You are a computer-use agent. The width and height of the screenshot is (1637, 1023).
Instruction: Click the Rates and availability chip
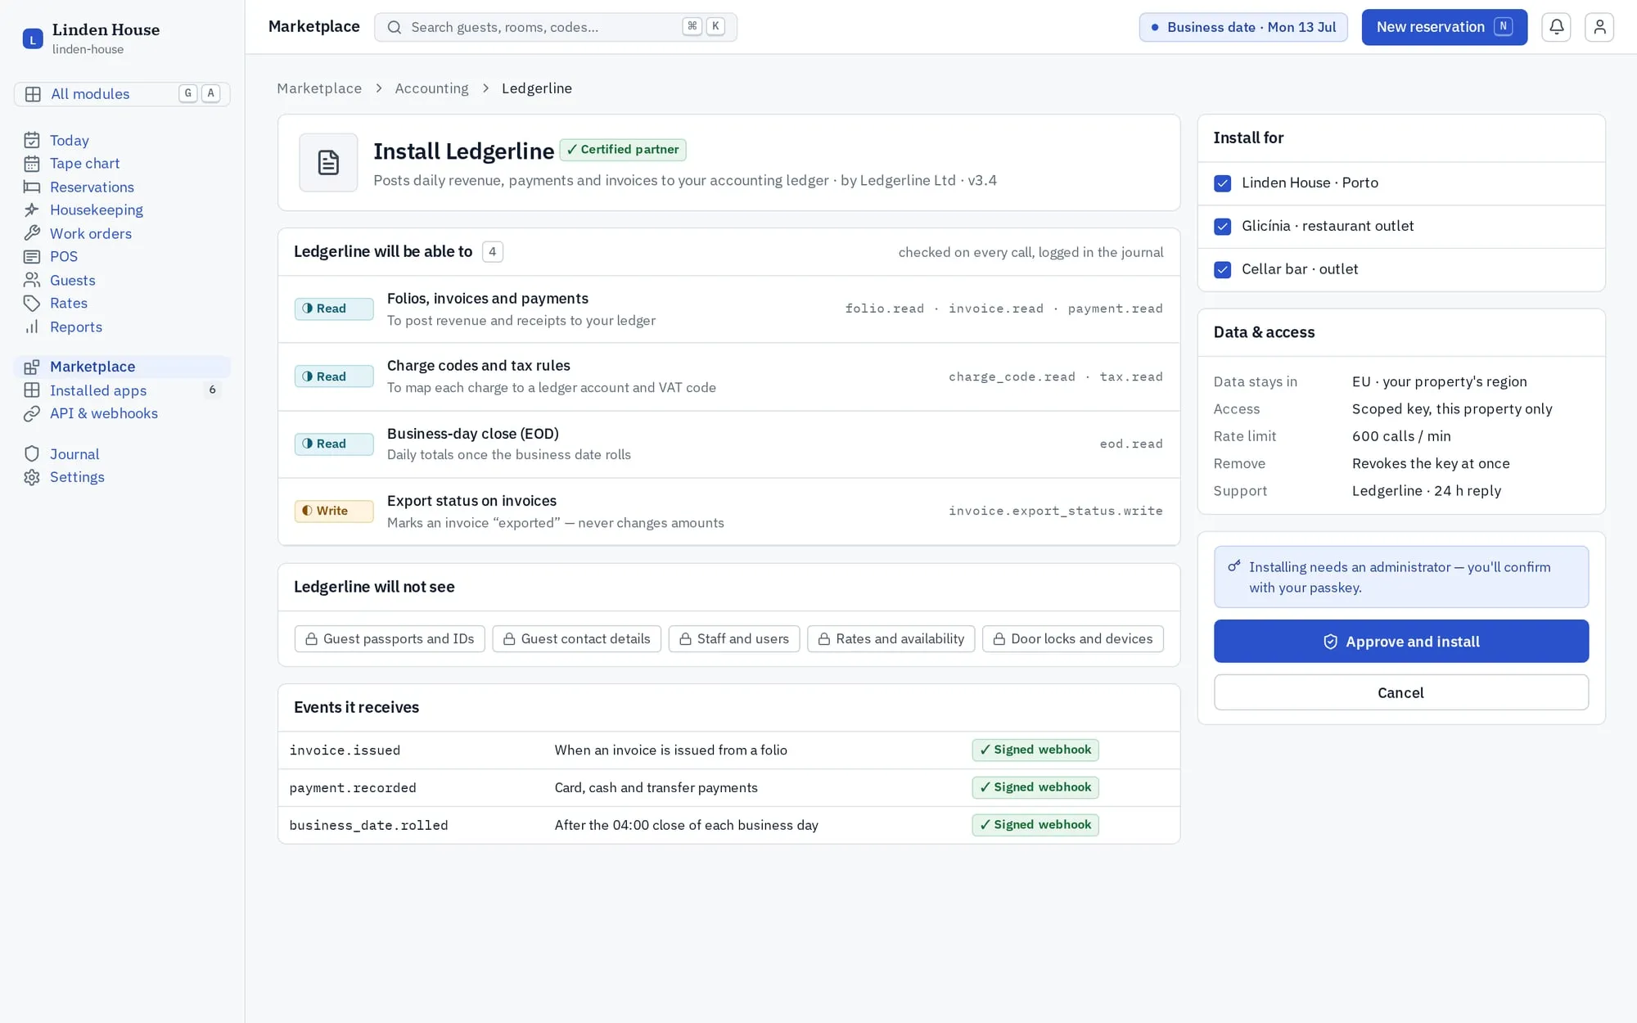(891, 639)
